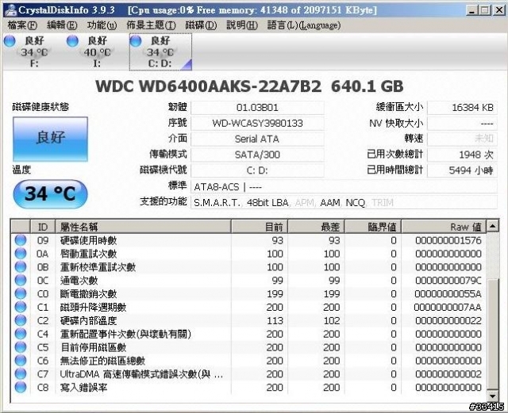Click the Raw 值 column header
Screen dimensions: 508x413
coord(444,227)
